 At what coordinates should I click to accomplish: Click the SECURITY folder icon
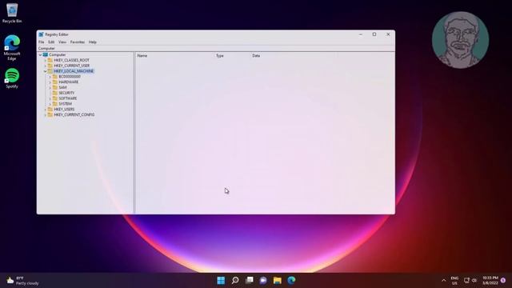(x=55, y=93)
